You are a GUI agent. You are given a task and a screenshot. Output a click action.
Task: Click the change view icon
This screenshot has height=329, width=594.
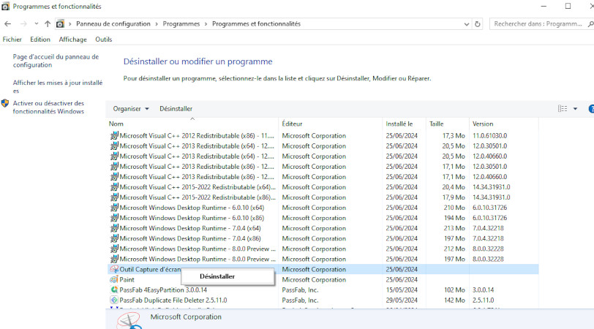(563, 109)
